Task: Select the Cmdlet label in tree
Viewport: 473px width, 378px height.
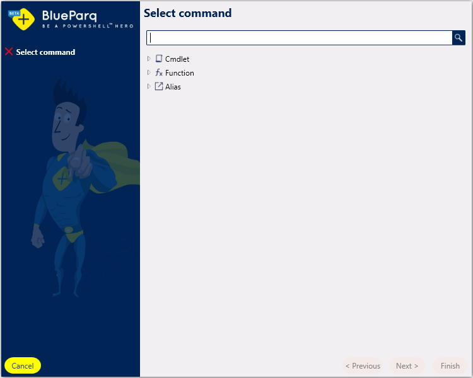Action: point(177,59)
